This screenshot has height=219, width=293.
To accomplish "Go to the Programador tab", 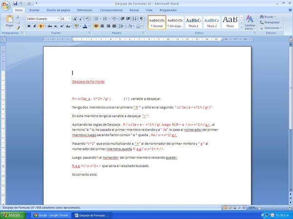I will (x=168, y=10).
